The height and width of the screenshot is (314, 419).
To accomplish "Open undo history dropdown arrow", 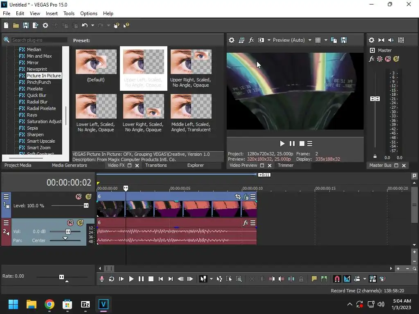I will 92,25.
